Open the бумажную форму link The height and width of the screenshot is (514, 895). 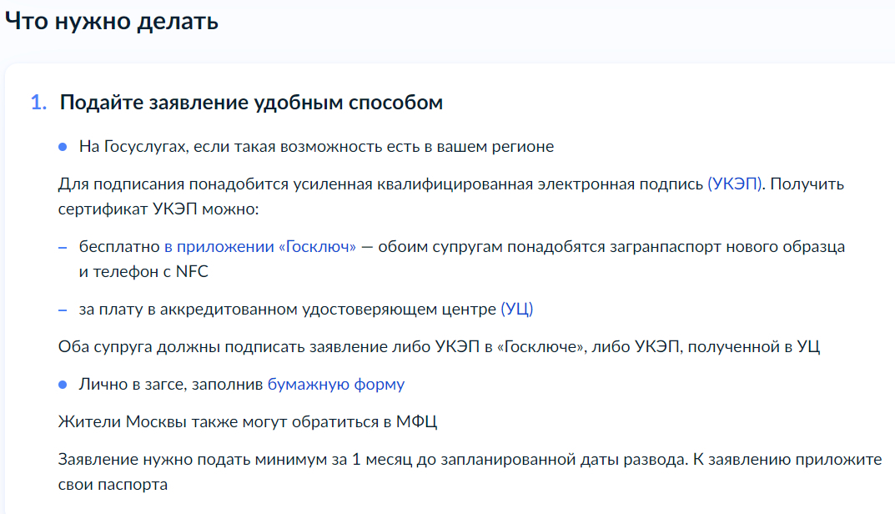pyautogui.click(x=335, y=385)
